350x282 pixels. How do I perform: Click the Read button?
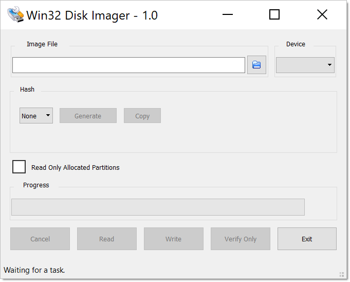point(107,239)
